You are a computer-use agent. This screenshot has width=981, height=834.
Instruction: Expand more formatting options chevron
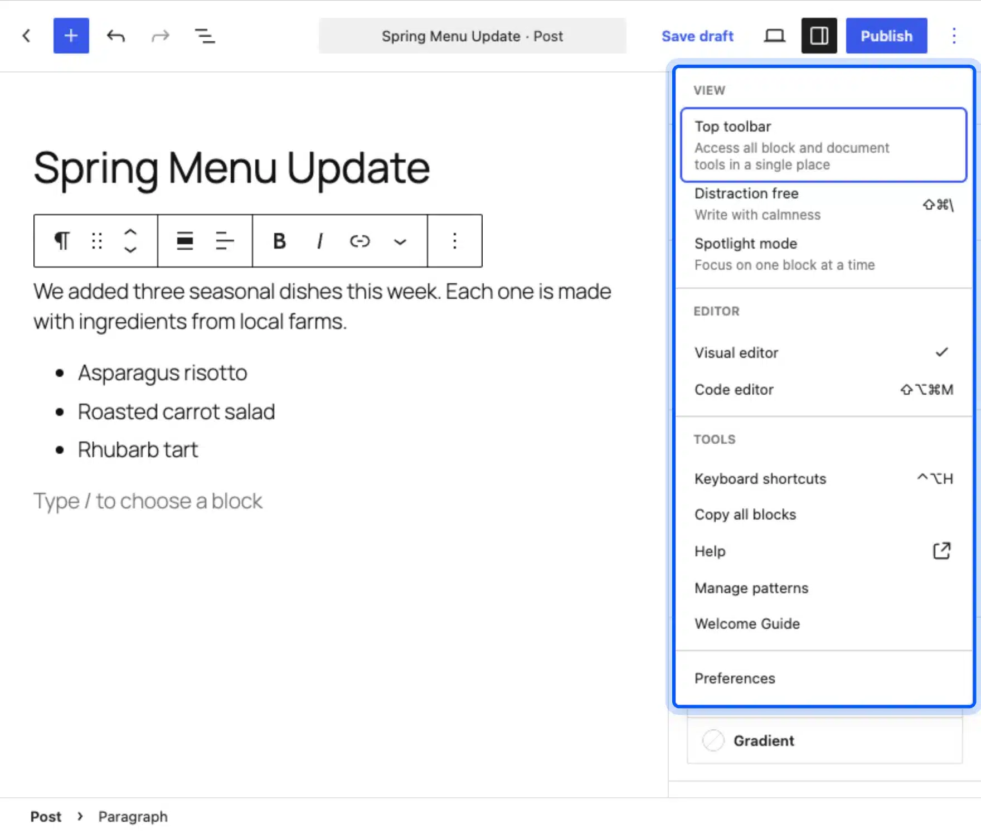[x=400, y=241]
